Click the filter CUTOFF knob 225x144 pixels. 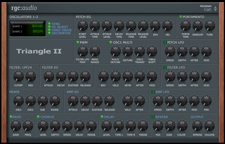click(18, 76)
